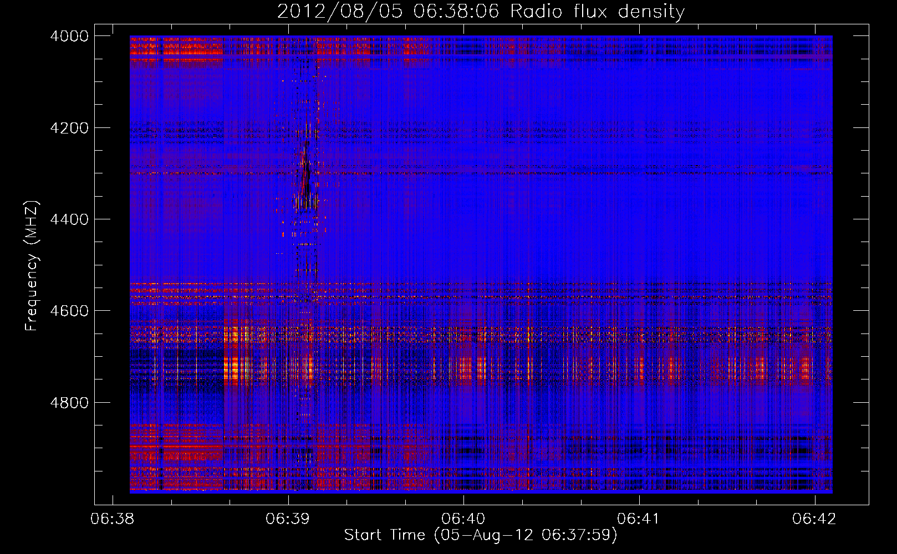
Task: Click the "Start Time (05-Aug-12 06:37:59)" axis title
Action: coord(481,535)
